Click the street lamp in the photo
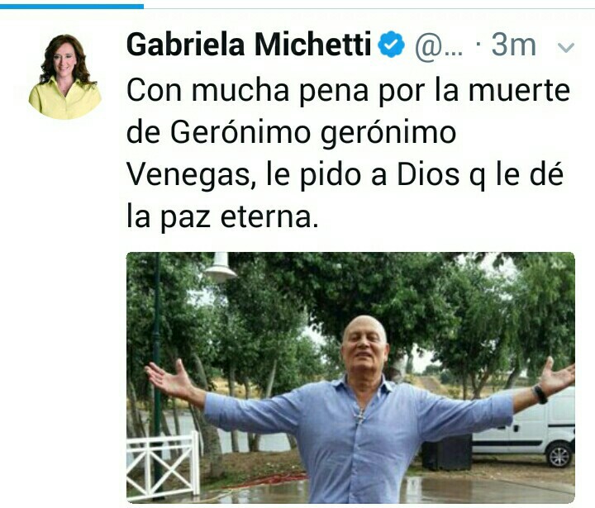 coord(221,268)
